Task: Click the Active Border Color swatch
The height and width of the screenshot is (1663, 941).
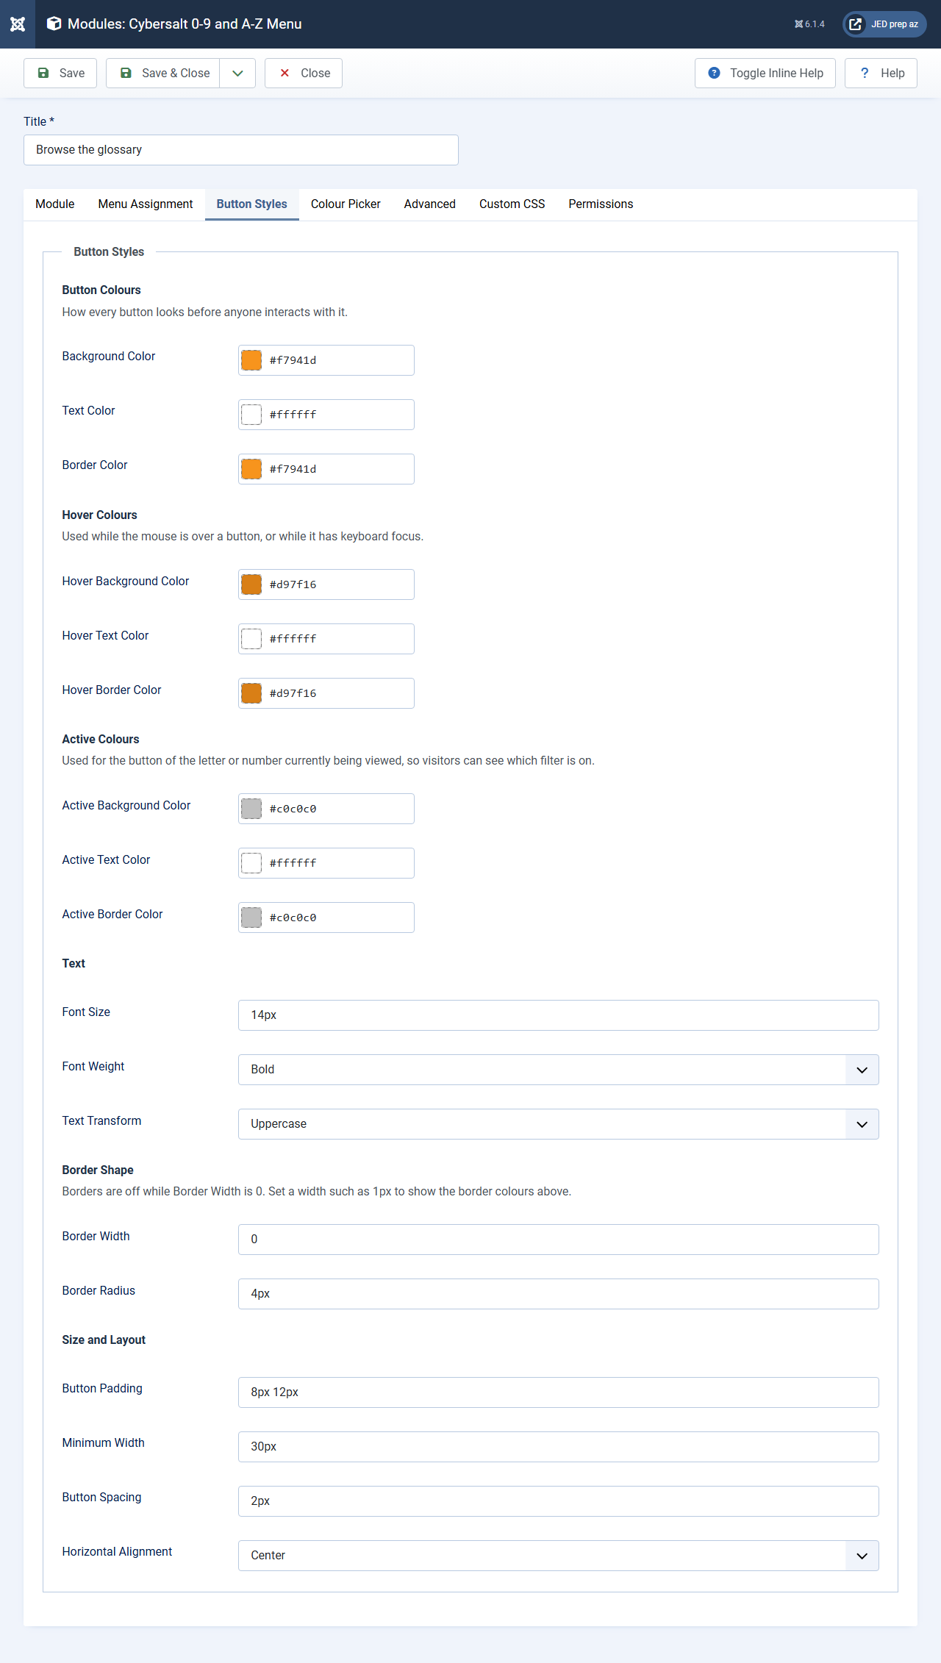Action: point(251,918)
